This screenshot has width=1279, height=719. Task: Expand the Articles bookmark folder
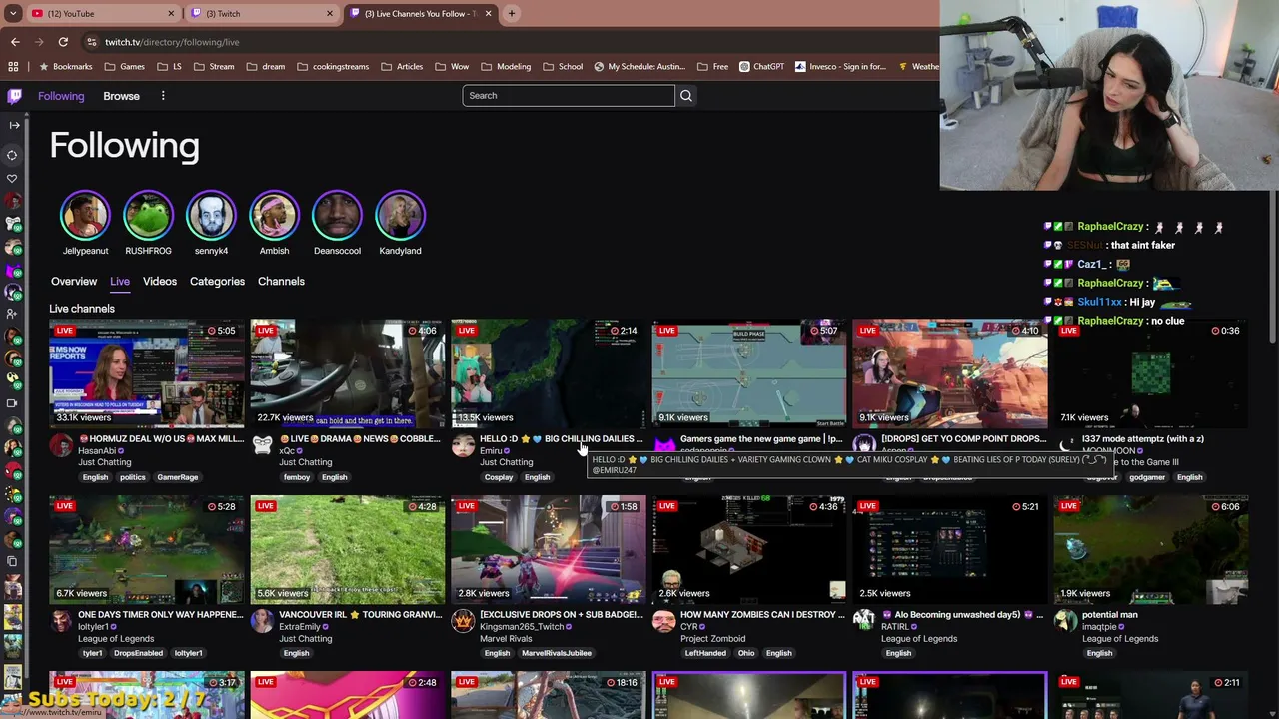(402, 67)
